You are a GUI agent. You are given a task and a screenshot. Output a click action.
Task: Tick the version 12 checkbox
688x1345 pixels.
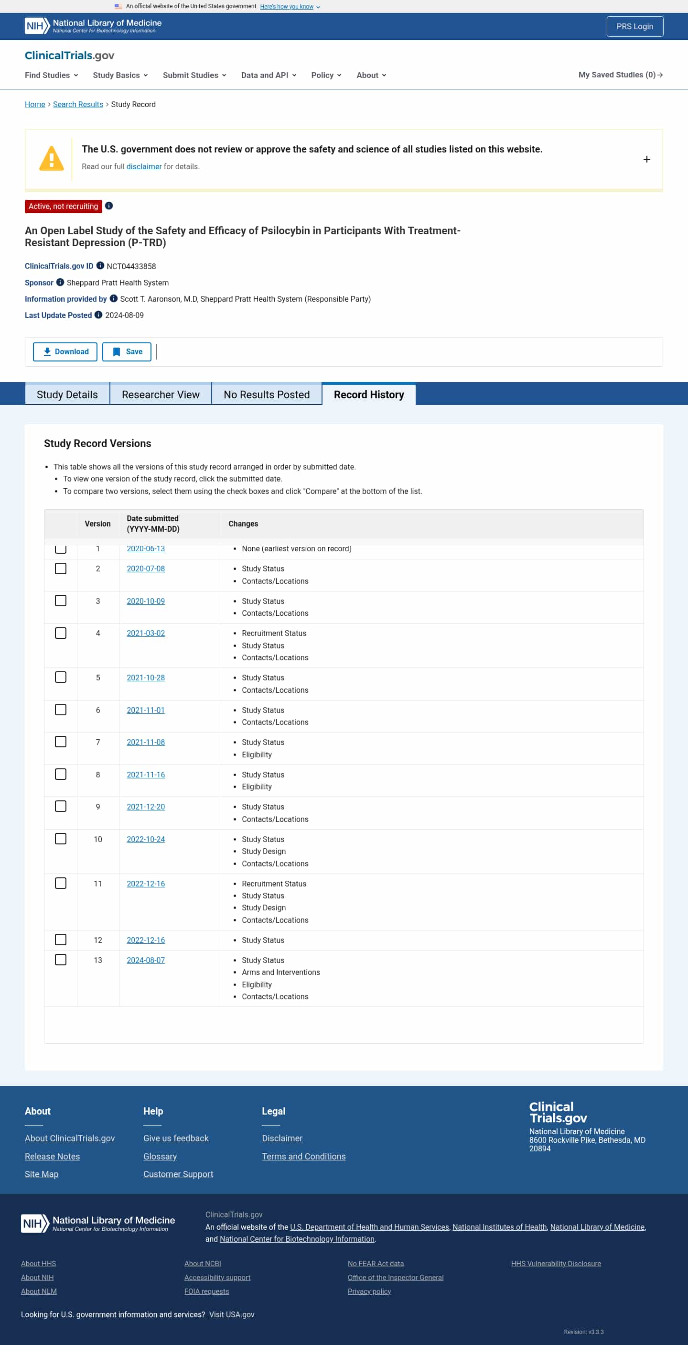point(61,940)
